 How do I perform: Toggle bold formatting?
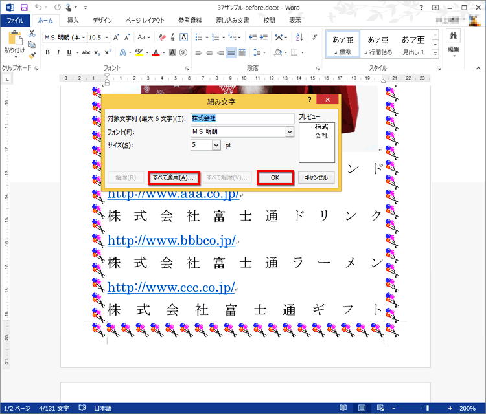pyautogui.click(x=47, y=52)
